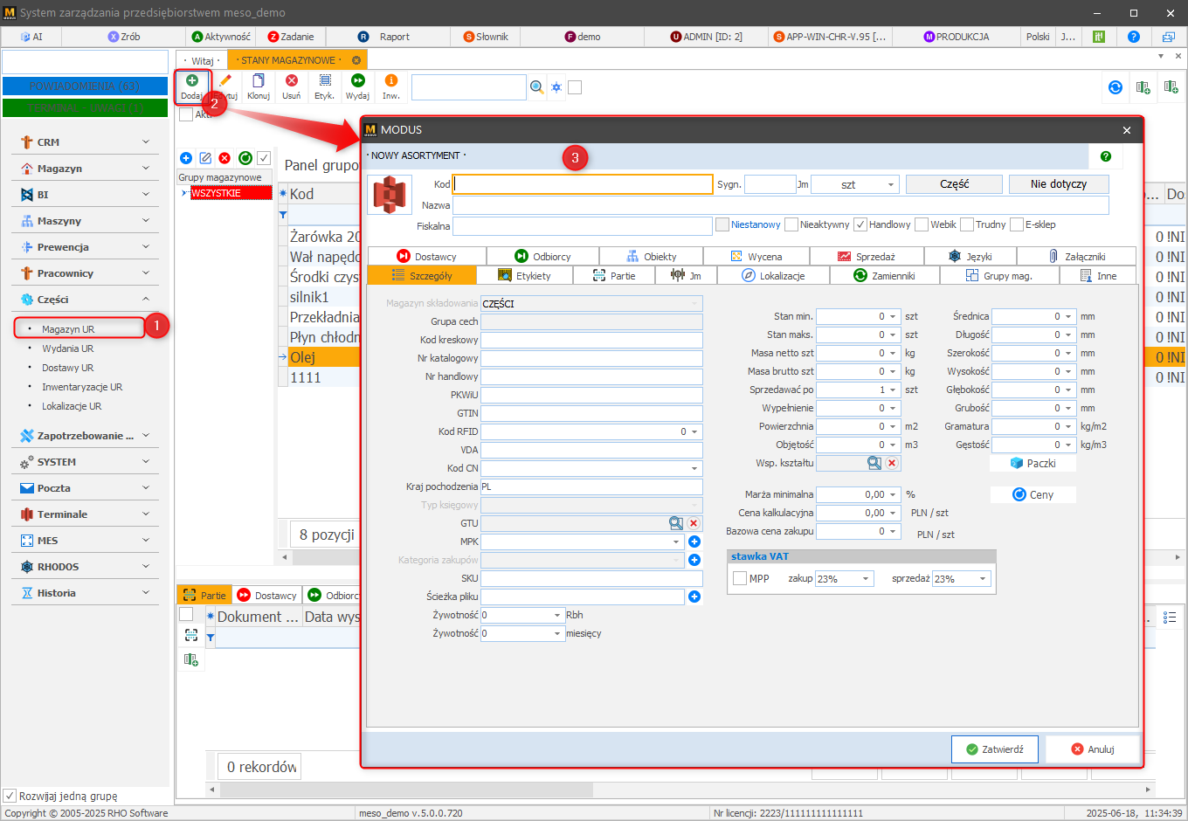Click the green help icon in dialog
The width and height of the screenshot is (1188, 821).
click(x=1106, y=156)
